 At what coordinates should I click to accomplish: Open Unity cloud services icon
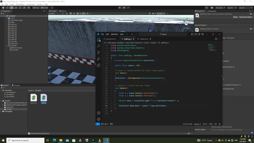coord(212,8)
